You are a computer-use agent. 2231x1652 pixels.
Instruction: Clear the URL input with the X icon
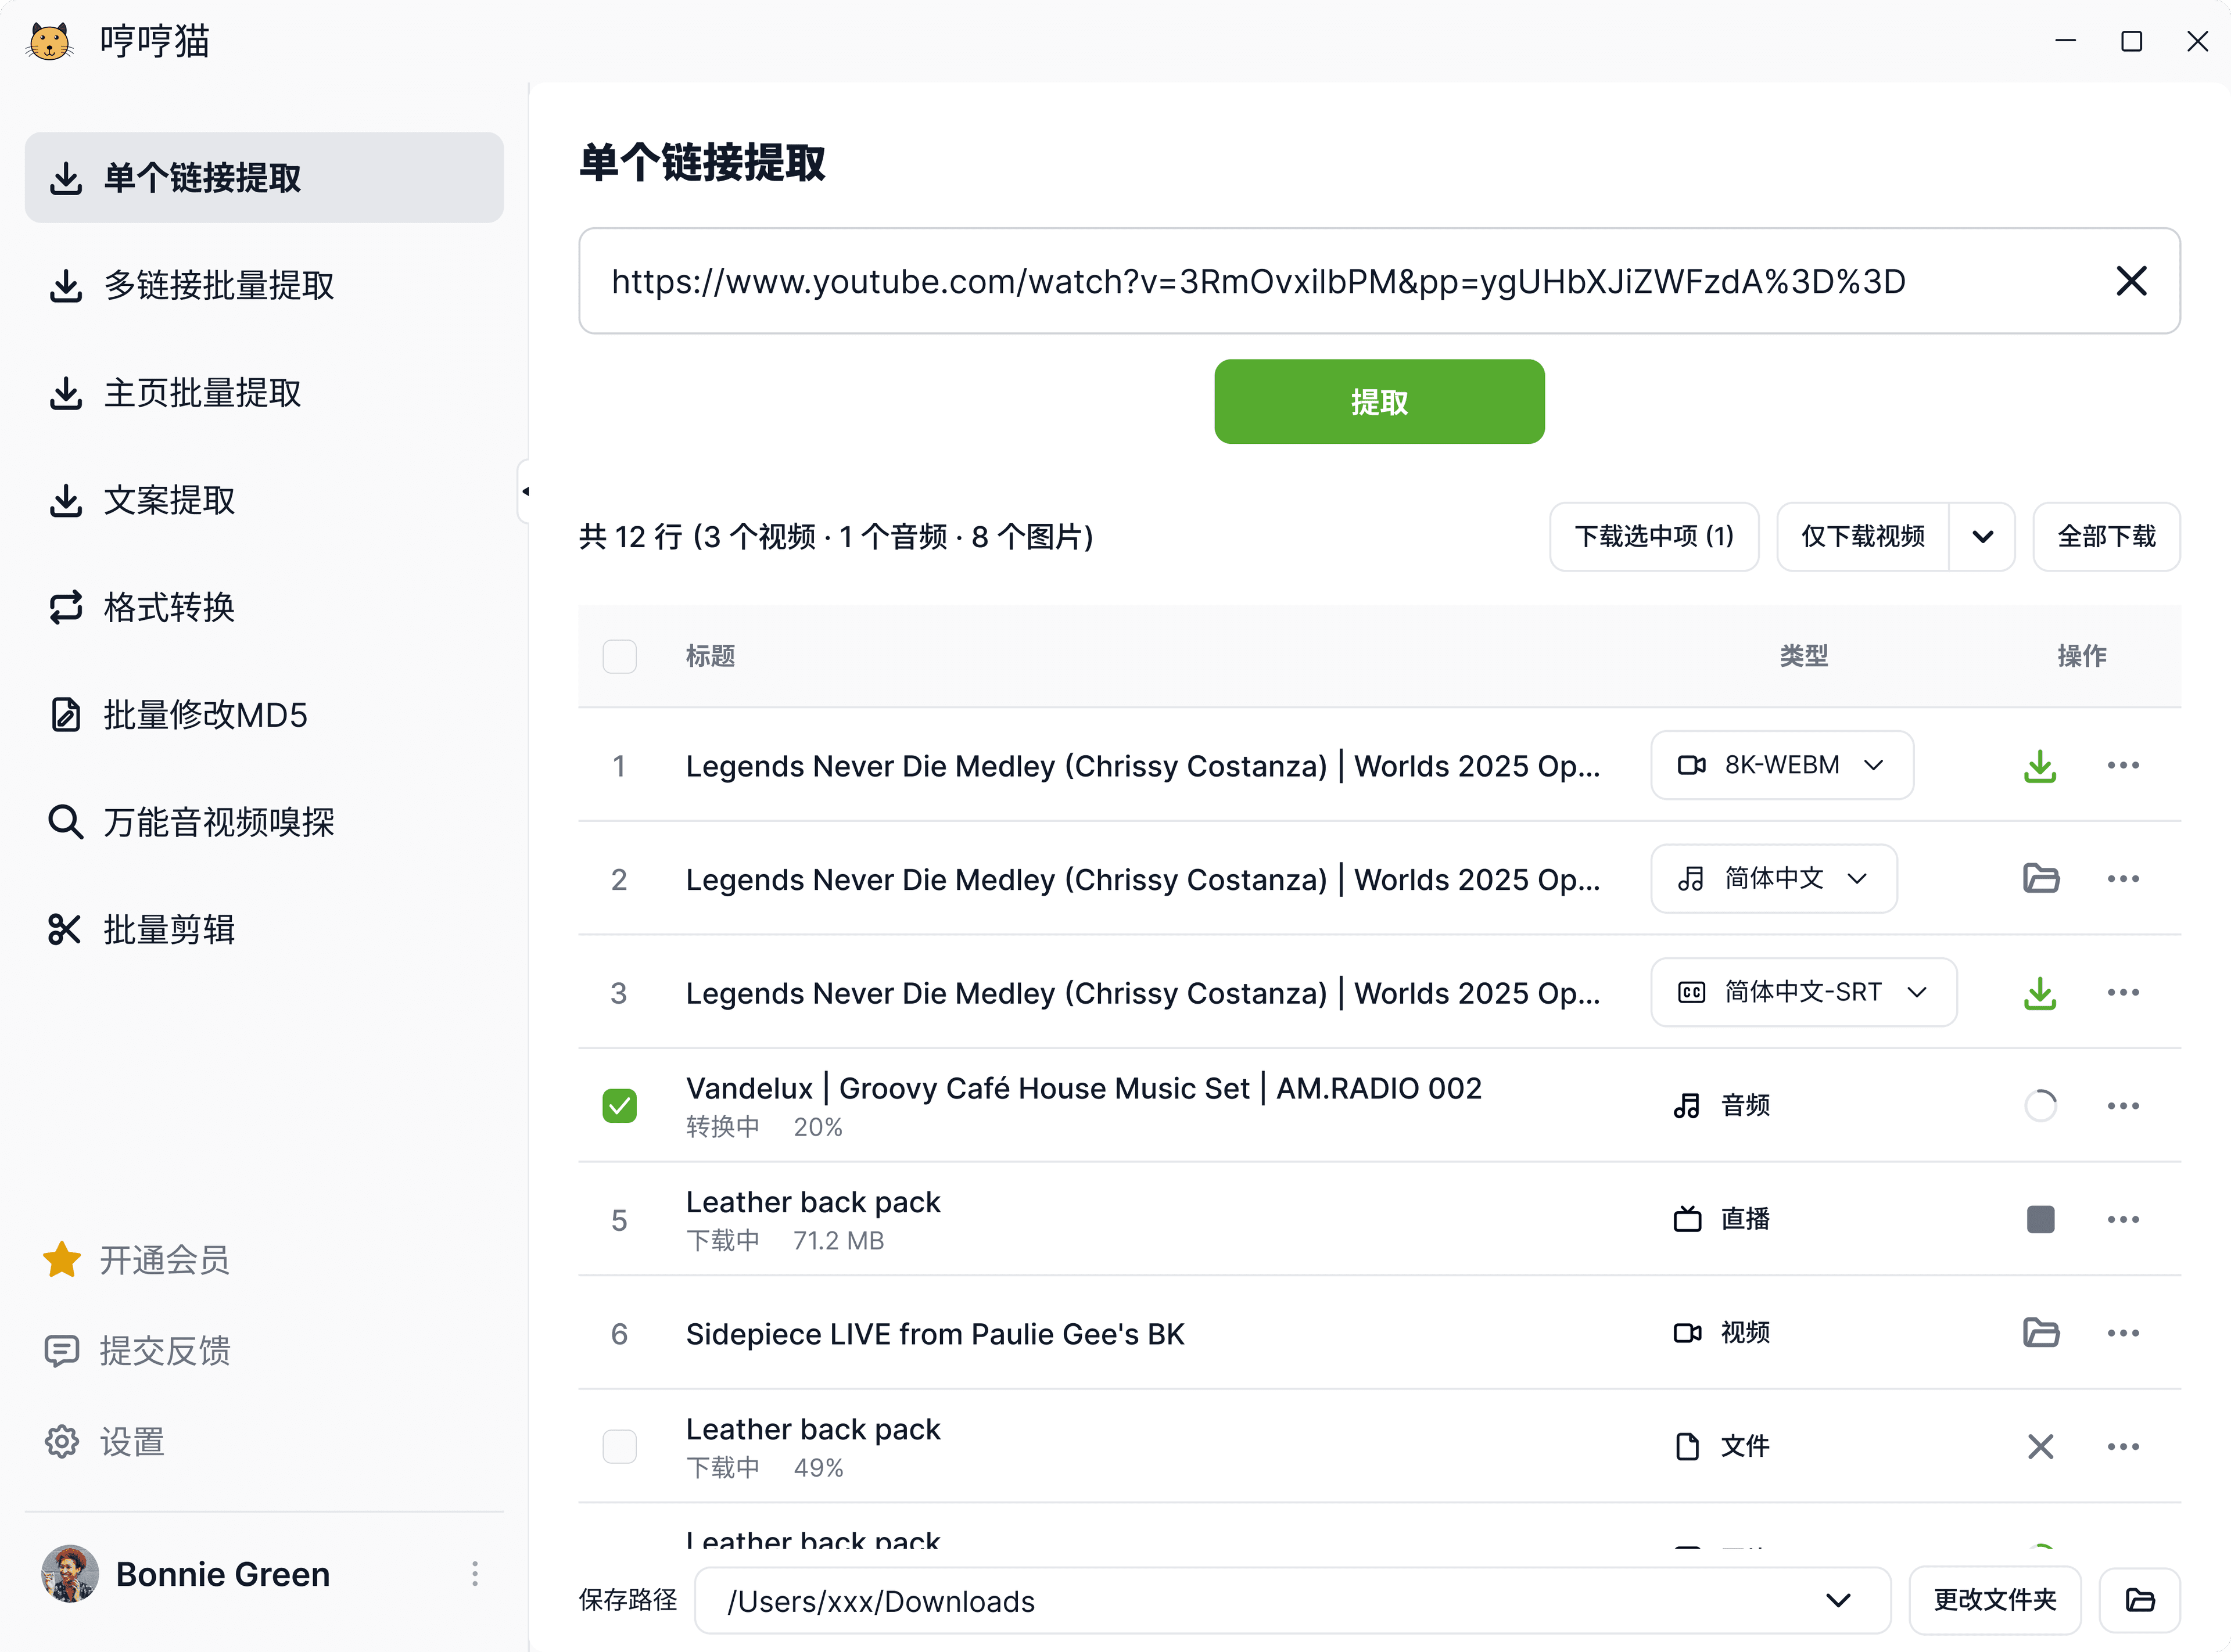pos(2131,281)
